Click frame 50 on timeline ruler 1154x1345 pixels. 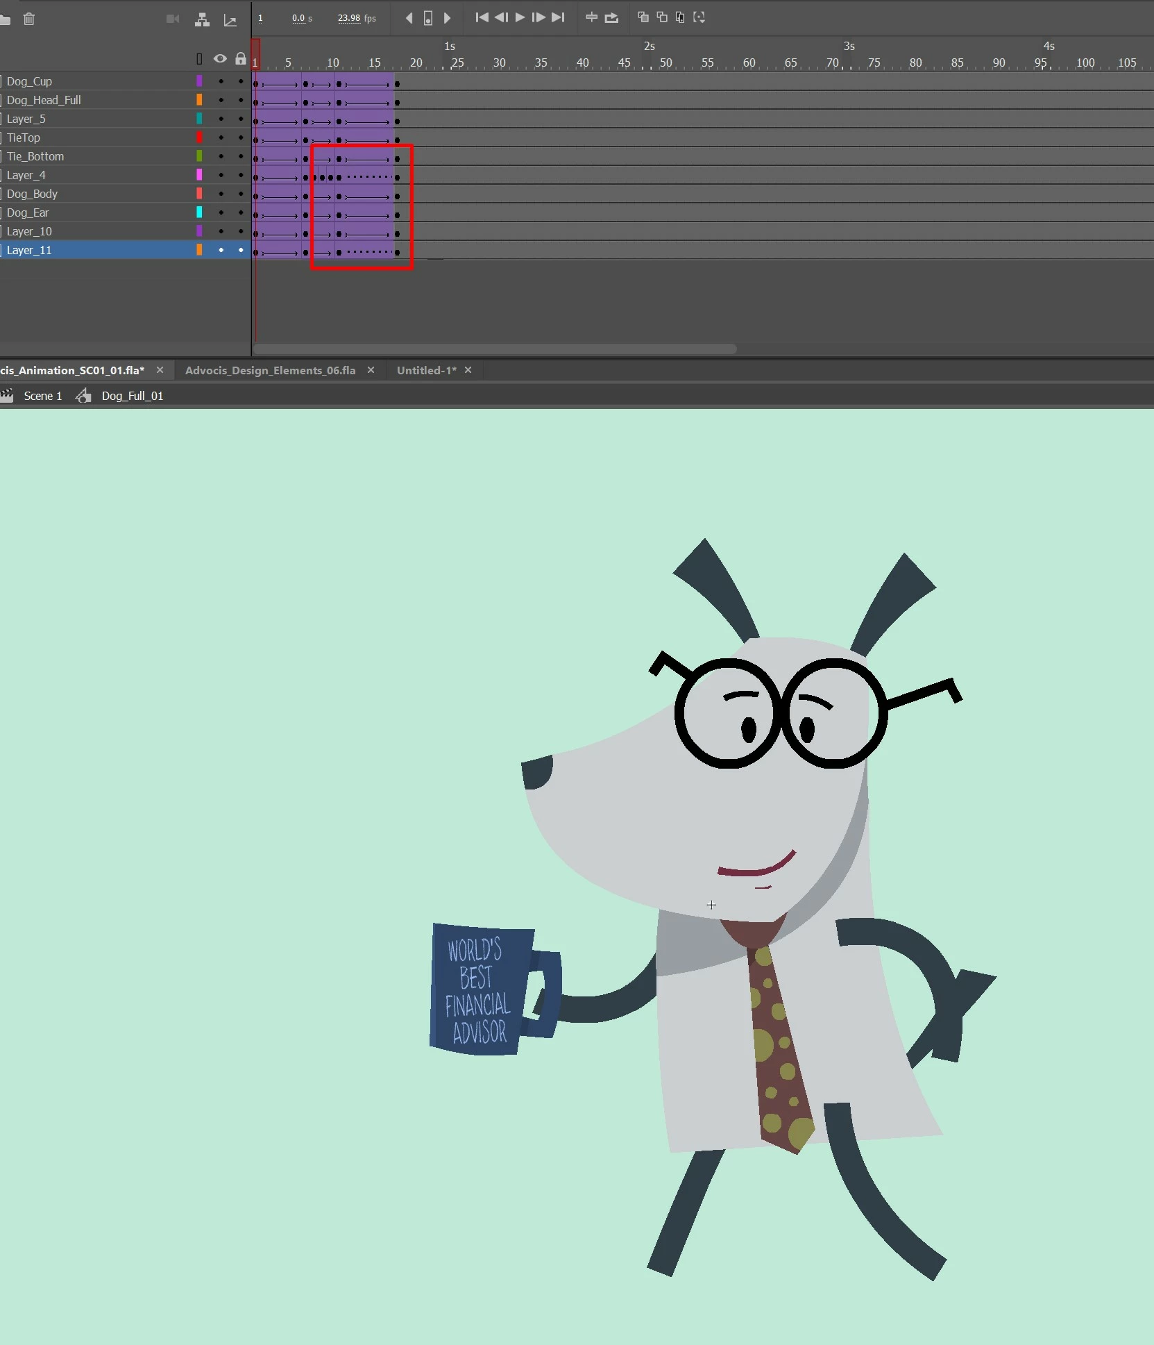[666, 62]
